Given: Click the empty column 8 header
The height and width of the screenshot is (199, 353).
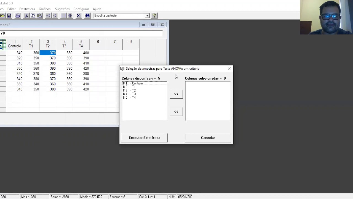Looking at the screenshot, I should tap(131, 44).
